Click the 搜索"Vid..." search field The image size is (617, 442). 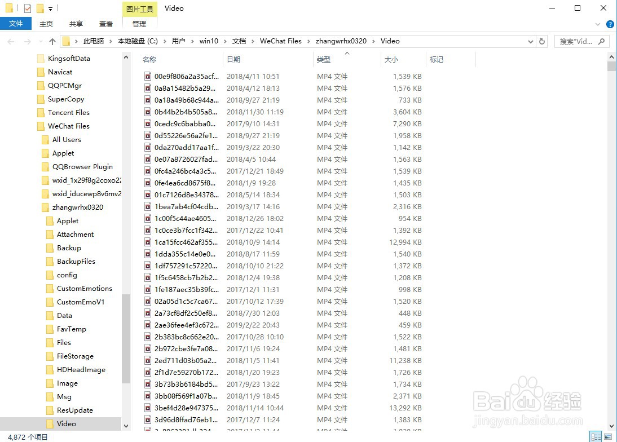point(583,41)
